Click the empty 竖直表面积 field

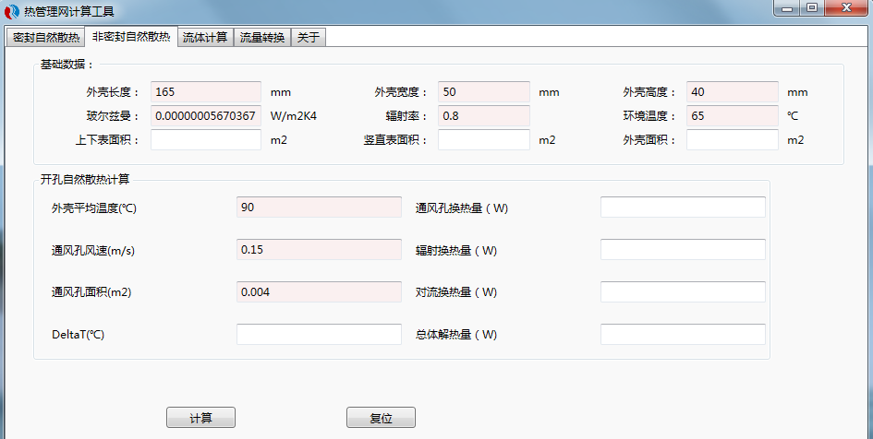point(484,139)
